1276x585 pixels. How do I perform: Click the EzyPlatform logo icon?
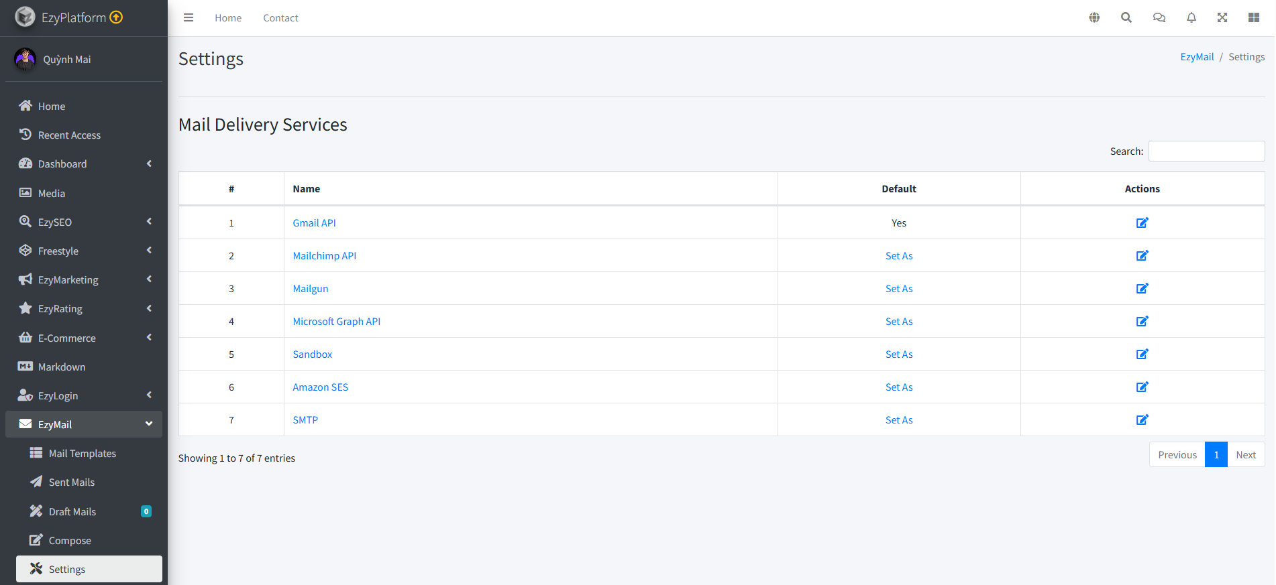[x=25, y=17]
